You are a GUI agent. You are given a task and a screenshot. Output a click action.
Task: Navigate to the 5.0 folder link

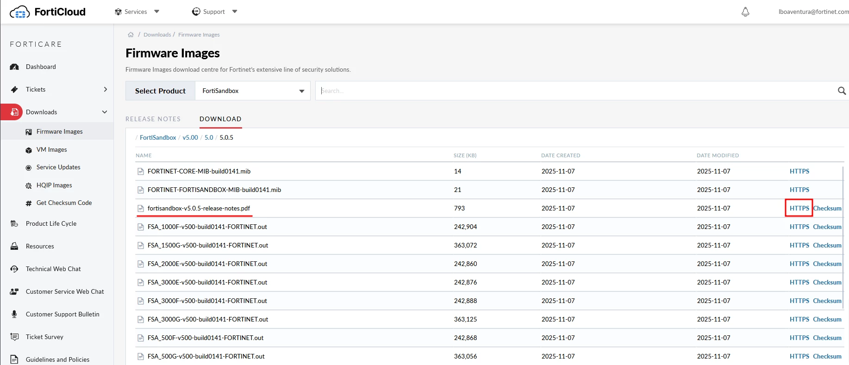coord(209,137)
